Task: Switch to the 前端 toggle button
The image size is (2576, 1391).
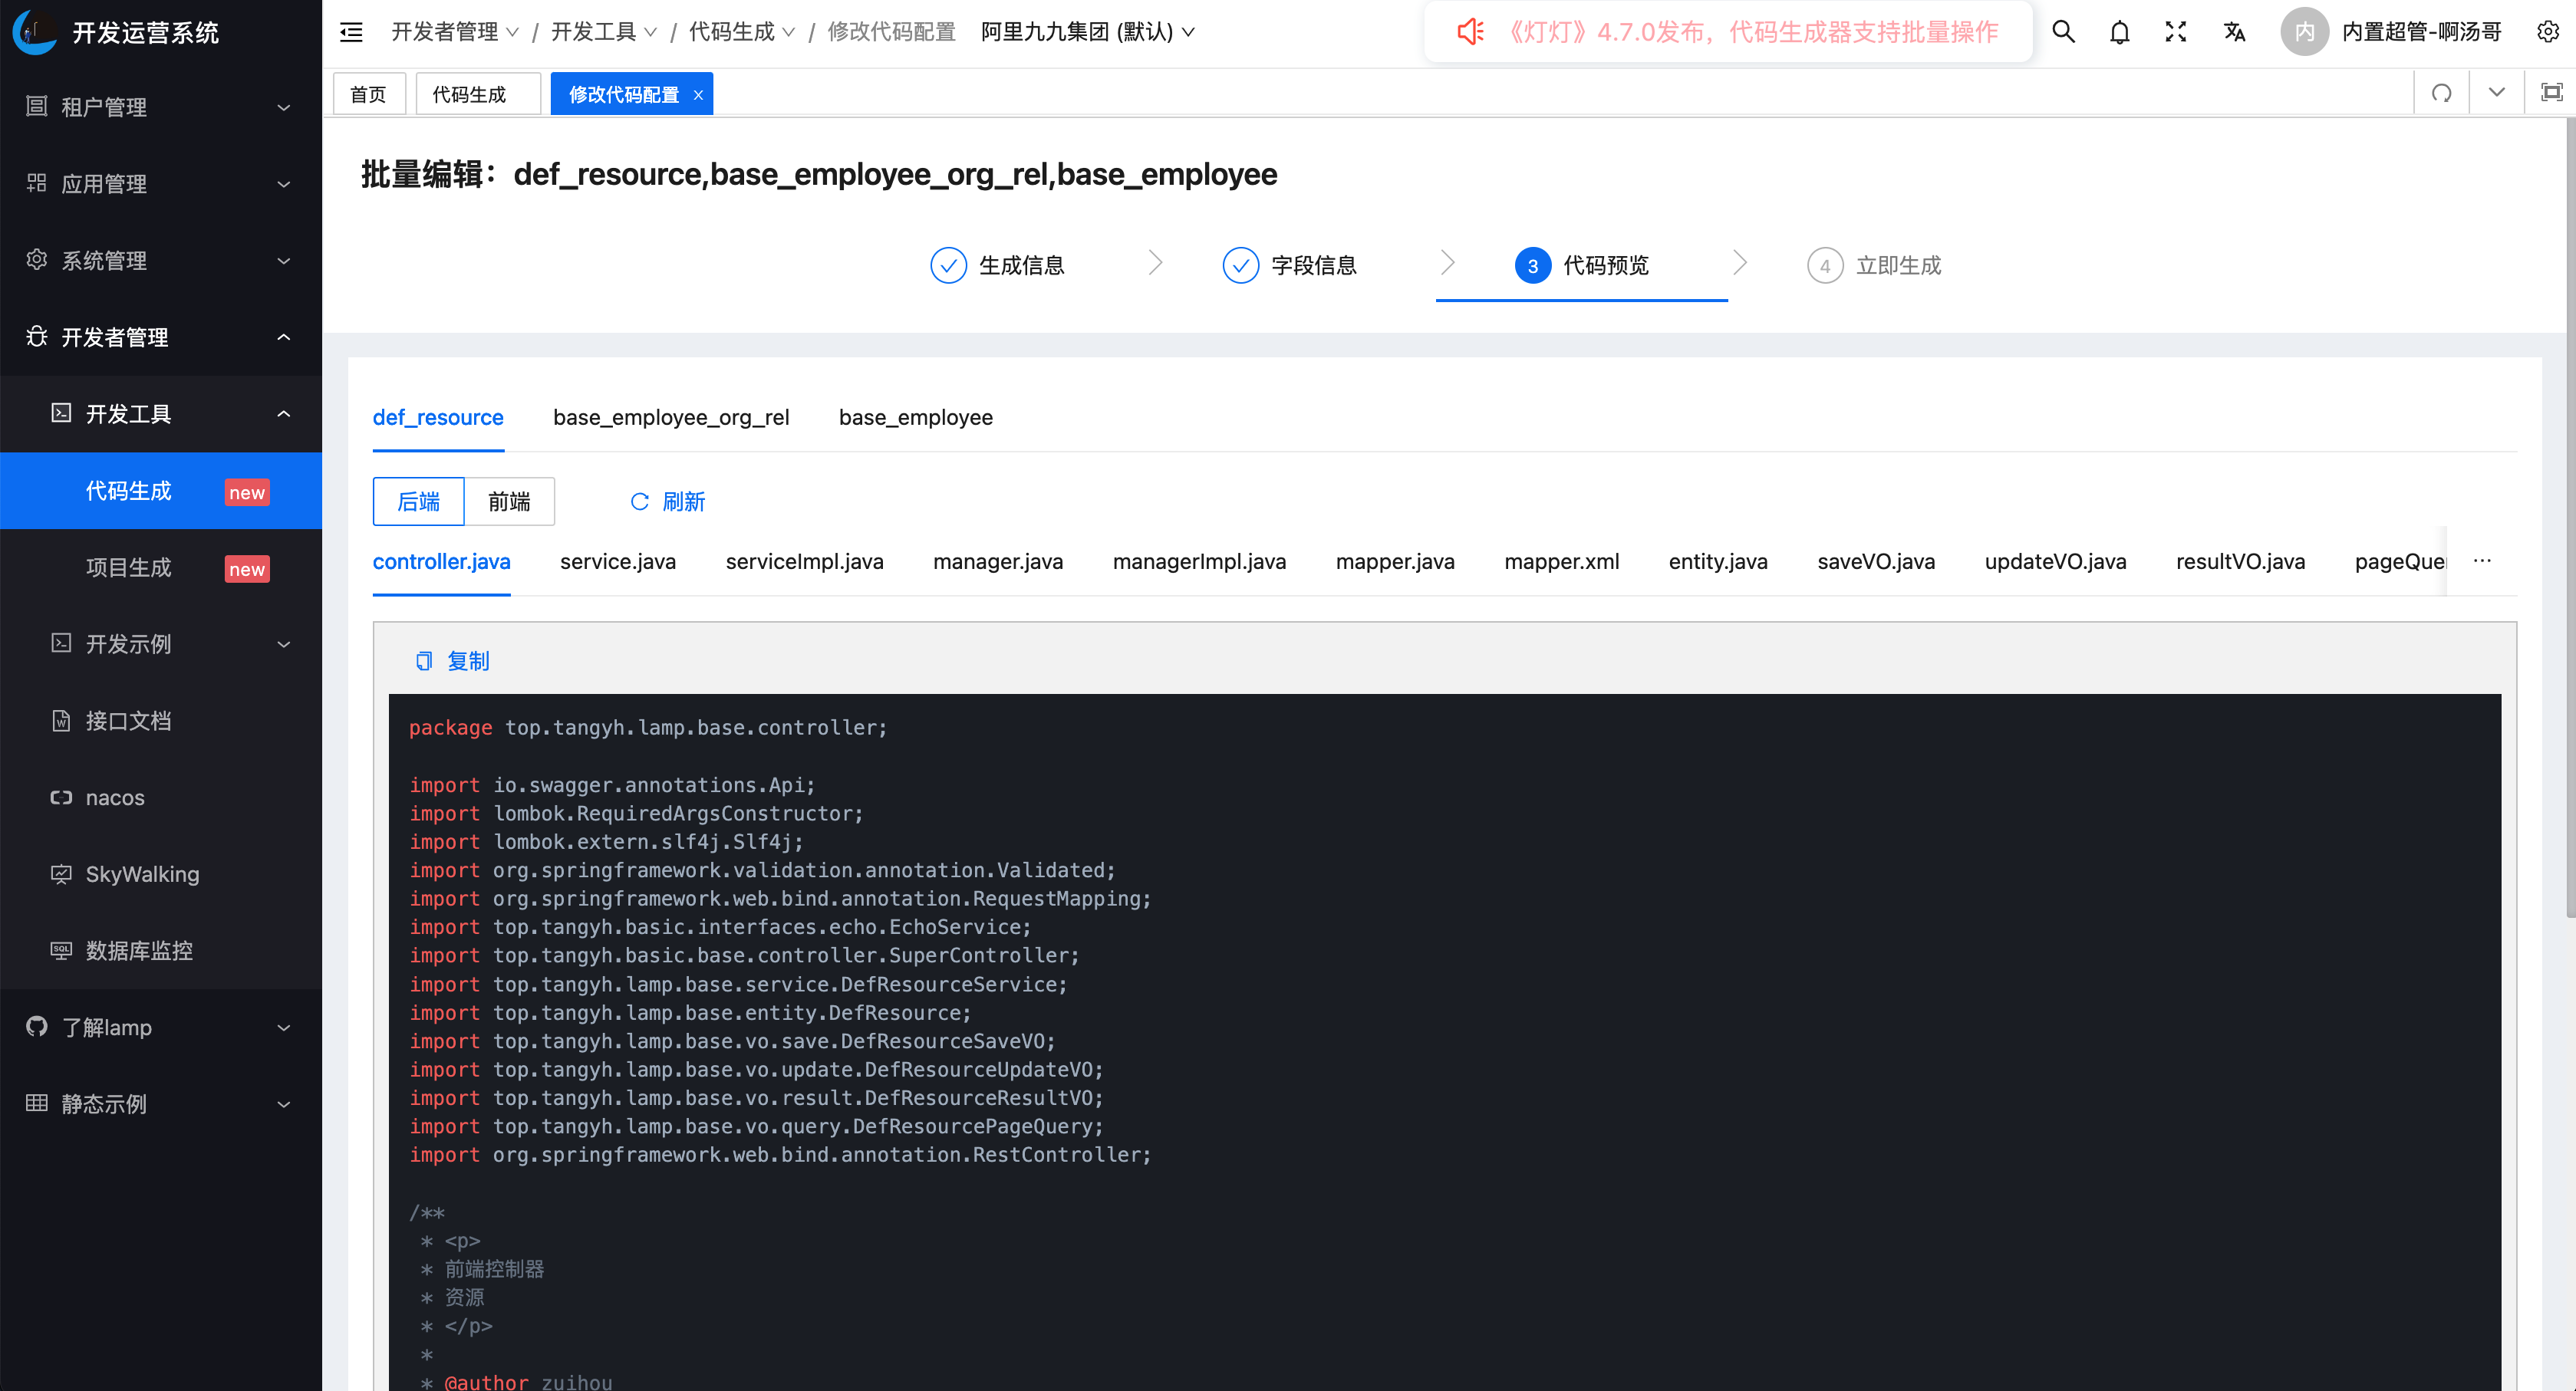Action: (509, 501)
